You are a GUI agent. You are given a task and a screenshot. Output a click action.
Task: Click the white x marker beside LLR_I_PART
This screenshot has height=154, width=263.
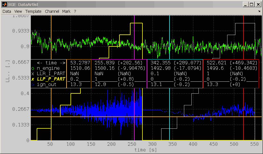click(x=33, y=74)
